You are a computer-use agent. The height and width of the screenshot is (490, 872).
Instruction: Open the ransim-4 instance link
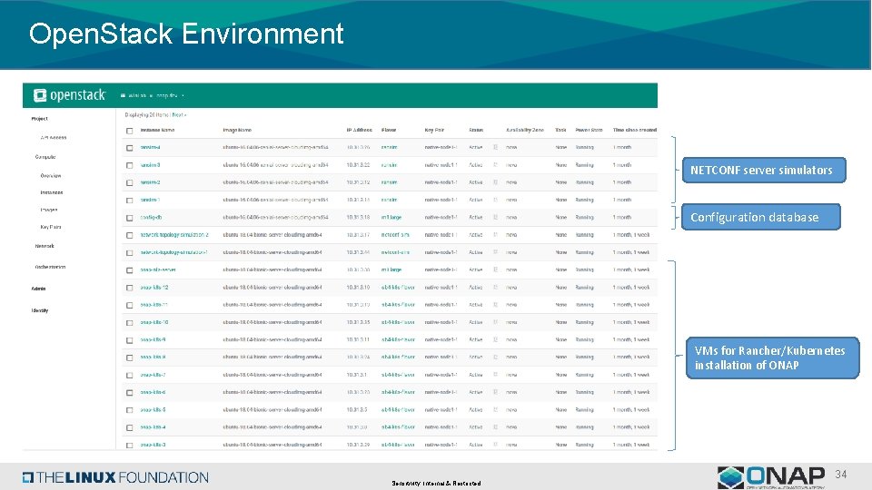coord(150,147)
